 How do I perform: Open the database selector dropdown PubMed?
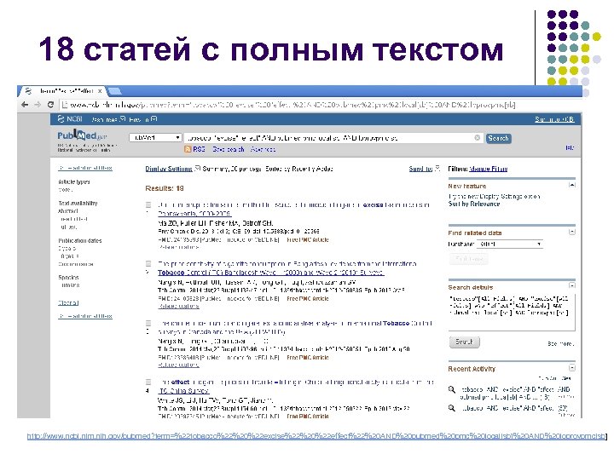coord(155,138)
